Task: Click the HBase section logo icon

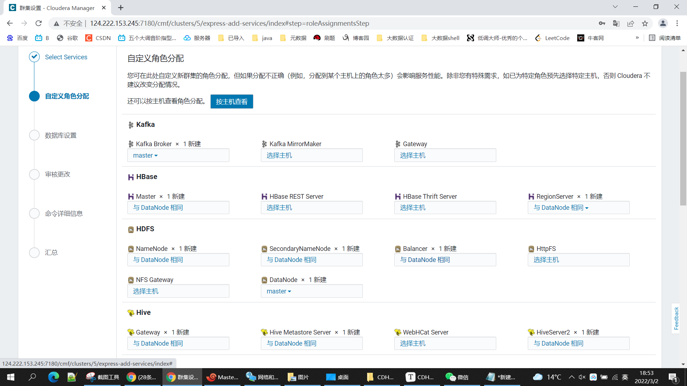Action: [x=131, y=177]
